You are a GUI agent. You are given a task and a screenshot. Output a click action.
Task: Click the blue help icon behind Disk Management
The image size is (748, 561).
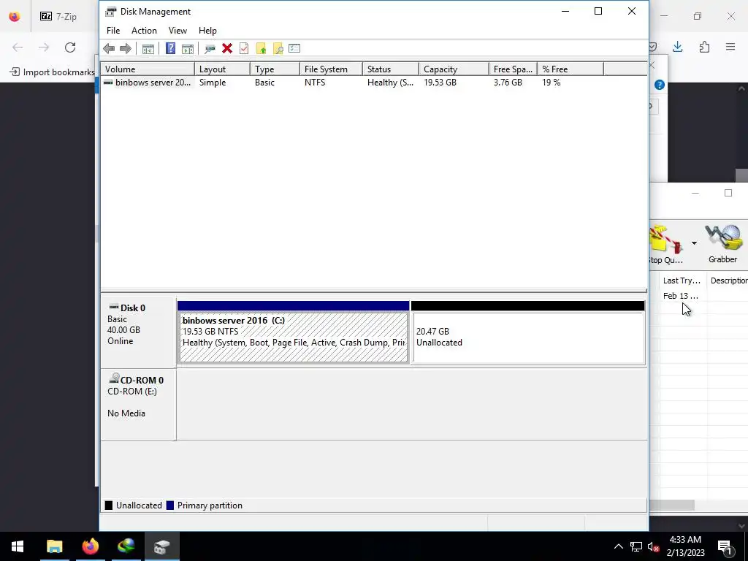coord(660,85)
